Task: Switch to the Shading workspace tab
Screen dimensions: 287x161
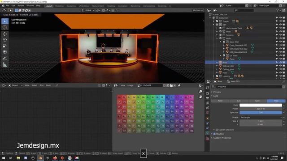Action: tap(111, 6)
